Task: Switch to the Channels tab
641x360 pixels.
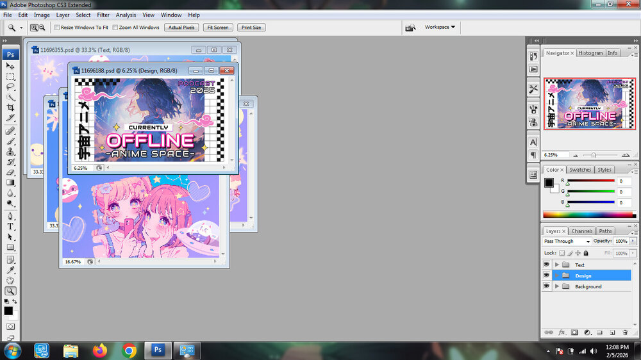Action: tap(582, 231)
